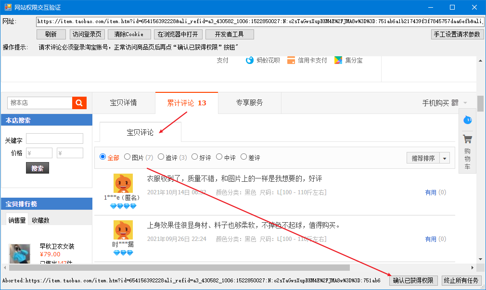486x290 pixels.
Task: Click the minimum price input field
Action: click(x=39, y=153)
